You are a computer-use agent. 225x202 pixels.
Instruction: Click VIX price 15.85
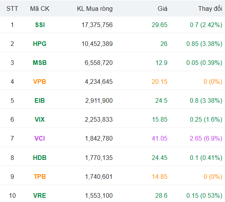pyautogui.click(x=159, y=119)
